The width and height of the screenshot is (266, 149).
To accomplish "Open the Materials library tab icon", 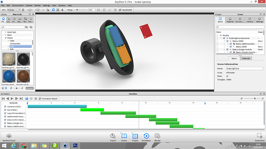I will (x=3, y=20).
